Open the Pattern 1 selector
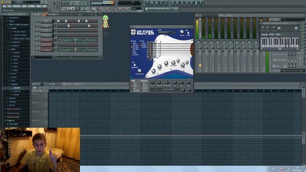The width and height of the screenshot is (306, 172). pos(54,14)
